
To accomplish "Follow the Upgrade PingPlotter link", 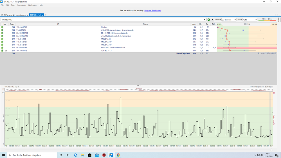I will click(x=152, y=11).
